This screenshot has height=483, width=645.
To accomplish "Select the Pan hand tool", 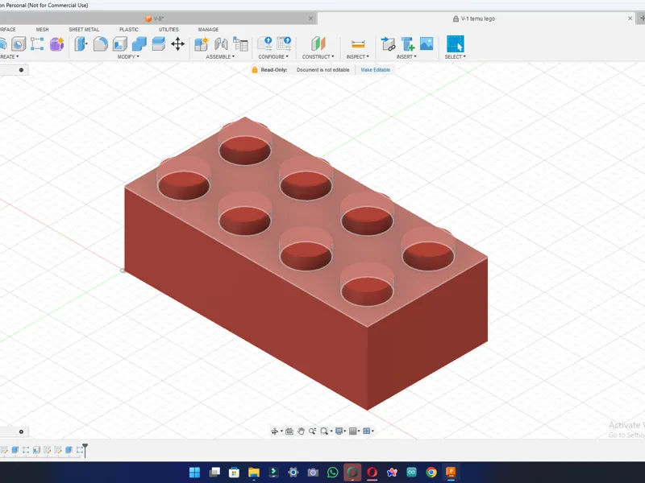I will tap(301, 431).
